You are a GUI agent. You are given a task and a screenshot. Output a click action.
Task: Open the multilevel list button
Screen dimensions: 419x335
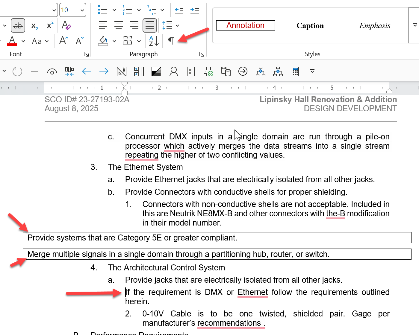(x=152, y=10)
